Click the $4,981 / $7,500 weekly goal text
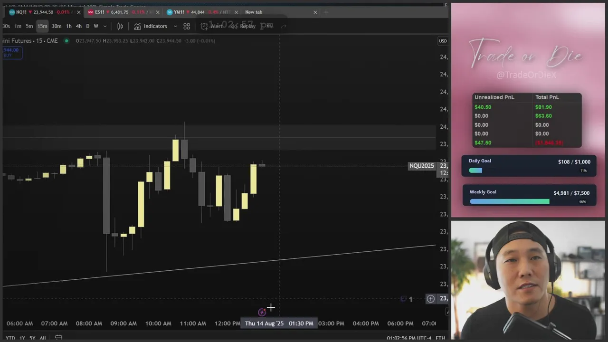This screenshot has width=608, height=342. pos(571,193)
